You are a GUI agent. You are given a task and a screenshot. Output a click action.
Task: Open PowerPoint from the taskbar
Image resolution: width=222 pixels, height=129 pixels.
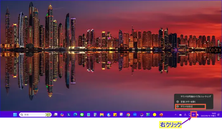(161, 115)
